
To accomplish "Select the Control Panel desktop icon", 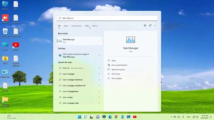I will tap(5, 73).
